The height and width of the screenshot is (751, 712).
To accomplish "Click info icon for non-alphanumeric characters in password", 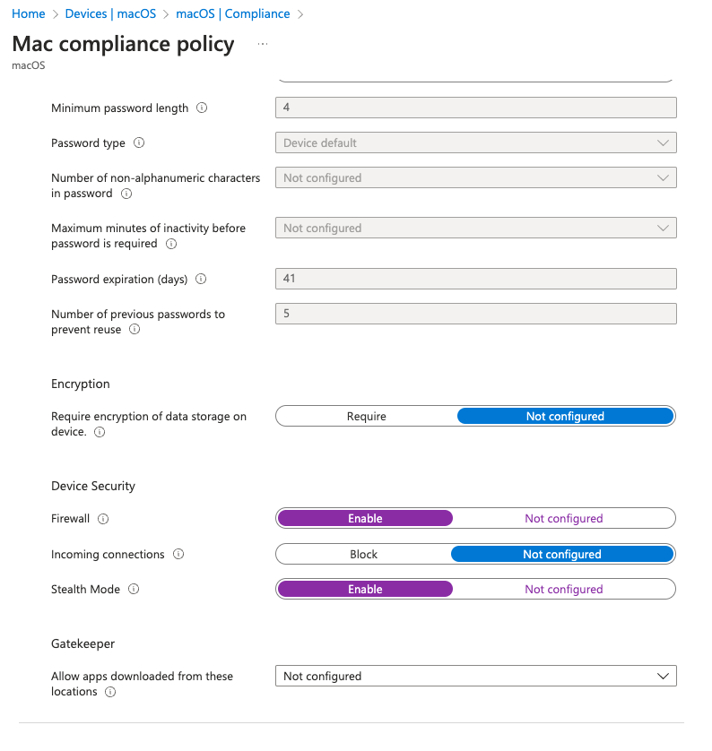I will click(126, 194).
